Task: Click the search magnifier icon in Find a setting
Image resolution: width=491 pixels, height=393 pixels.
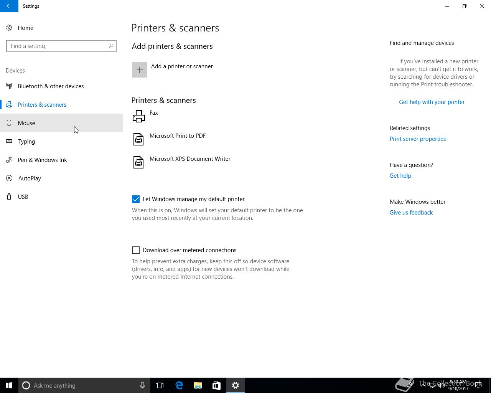Action: [x=111, y=46]
